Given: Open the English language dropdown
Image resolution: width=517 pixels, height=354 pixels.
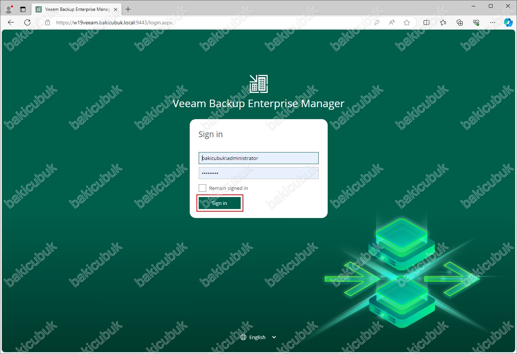Looking at the screenshot, I should [258, 337].
